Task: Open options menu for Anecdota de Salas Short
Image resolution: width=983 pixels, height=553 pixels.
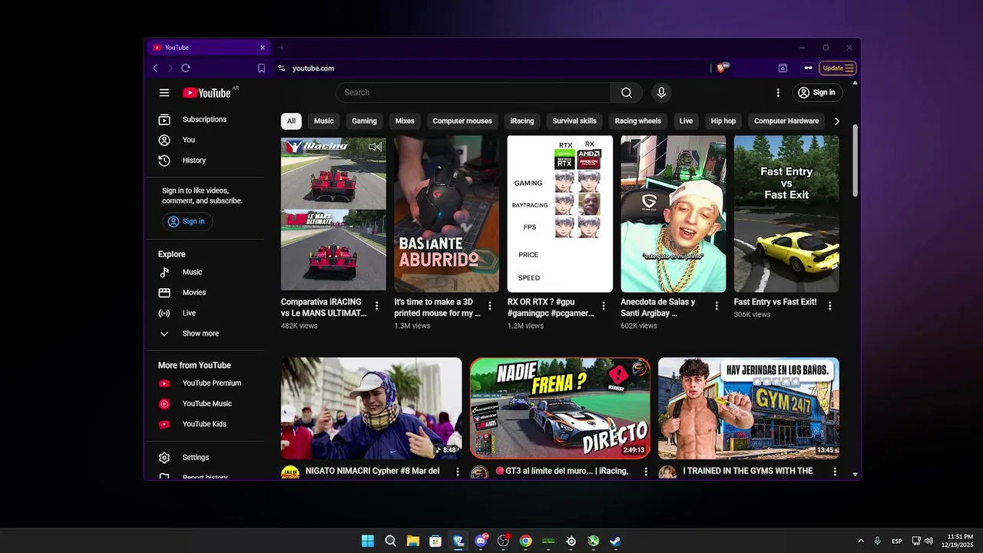Action: point(717,306)
